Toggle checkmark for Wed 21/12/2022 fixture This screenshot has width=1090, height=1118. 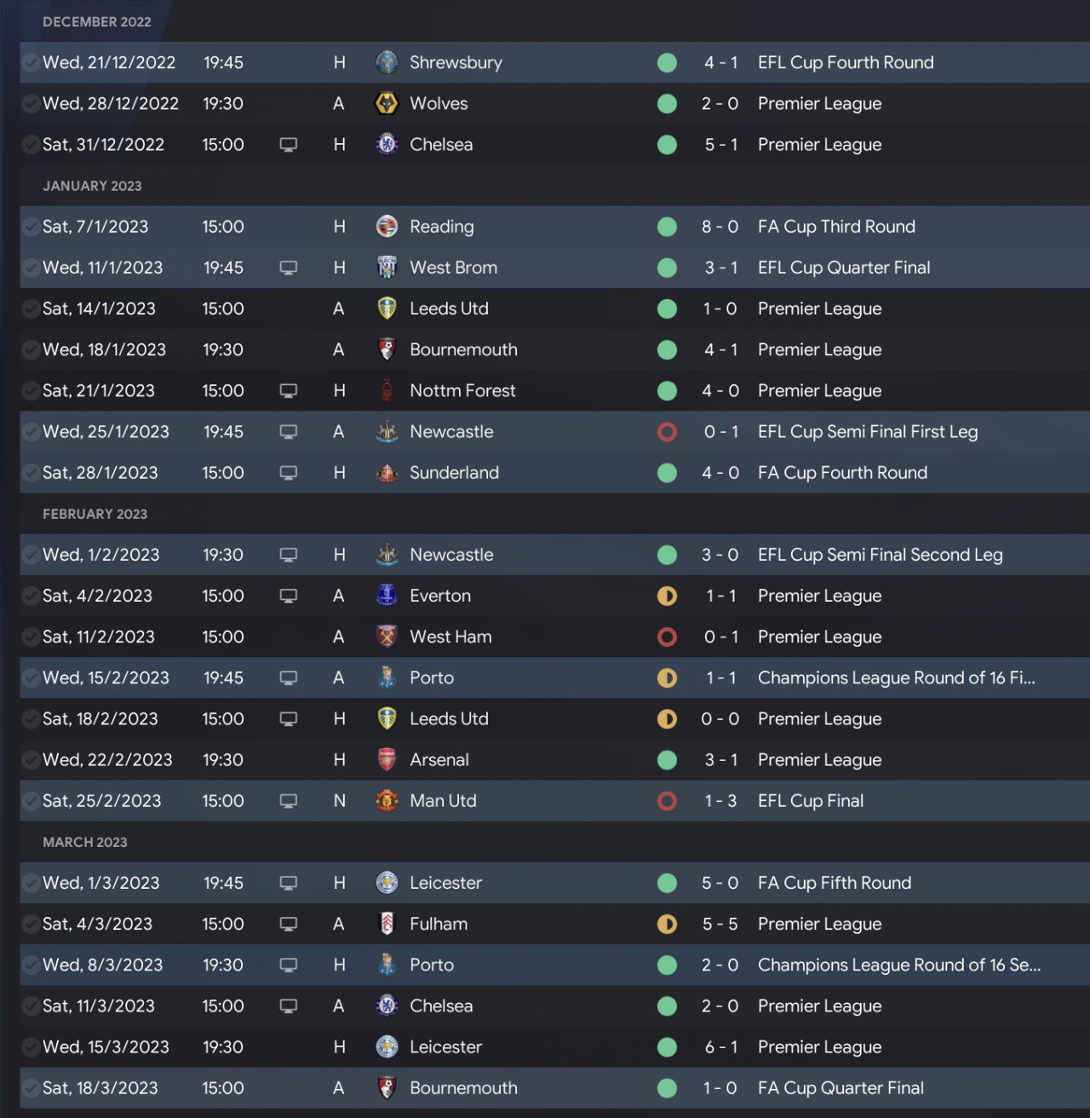click(x=31, y=62)
